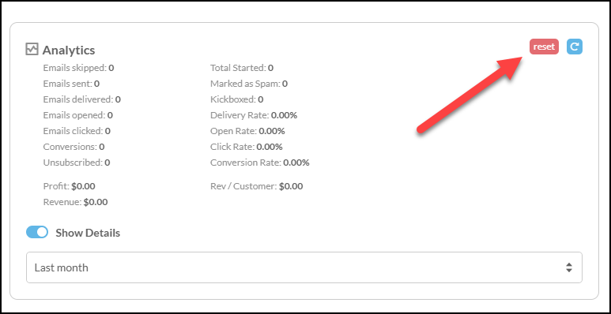Toggle off the Show Details switch
The image size is (611, 314).
click(x=37, y=232)
